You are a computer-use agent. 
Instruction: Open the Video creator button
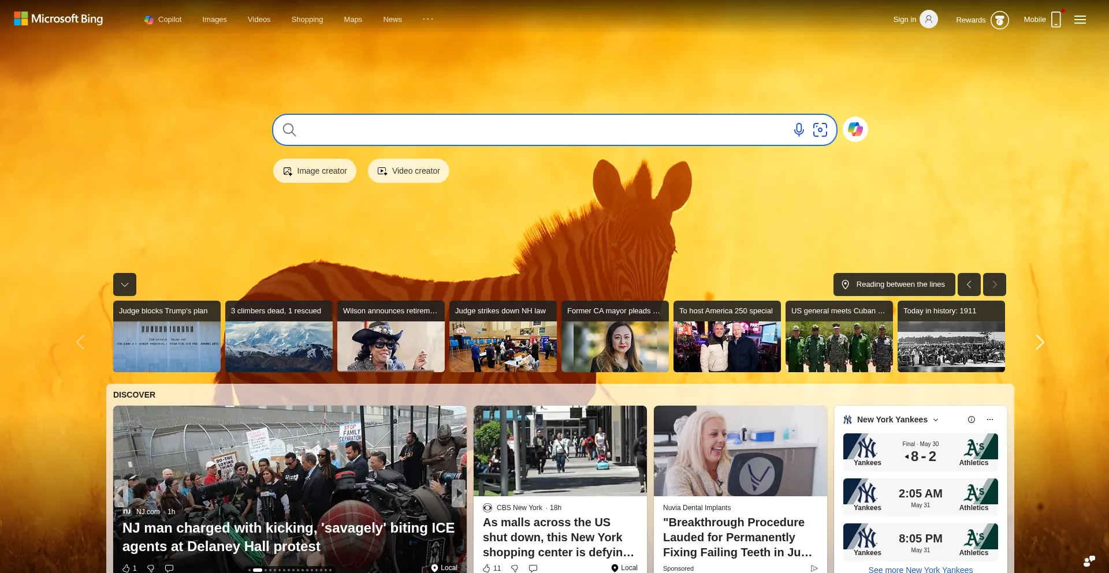coord(408,171)
